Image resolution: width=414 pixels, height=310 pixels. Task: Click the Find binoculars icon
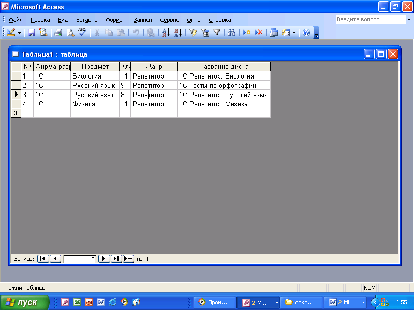click(232, 33)
